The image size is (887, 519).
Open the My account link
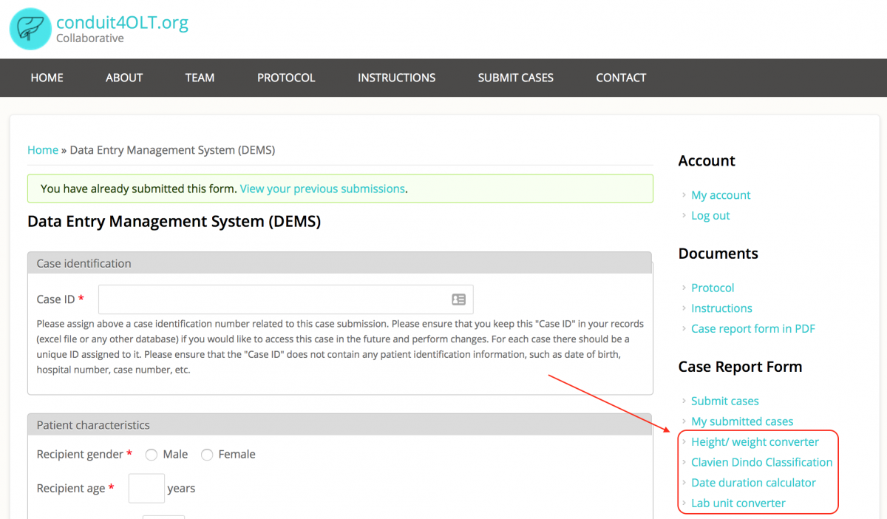coord(721,195)
